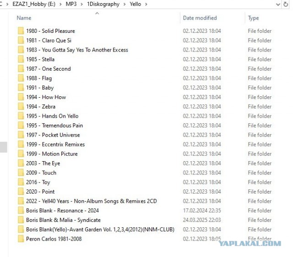
Task: Select folder name 1997 - Pocket Universe
Action: pos(53,135)
